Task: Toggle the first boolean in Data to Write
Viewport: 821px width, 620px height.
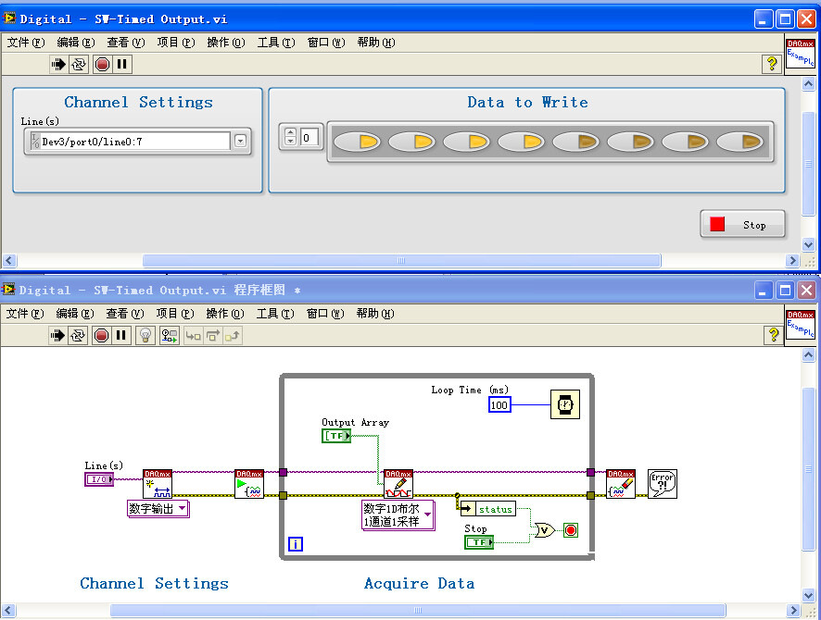Action: (x=357, y=142)
